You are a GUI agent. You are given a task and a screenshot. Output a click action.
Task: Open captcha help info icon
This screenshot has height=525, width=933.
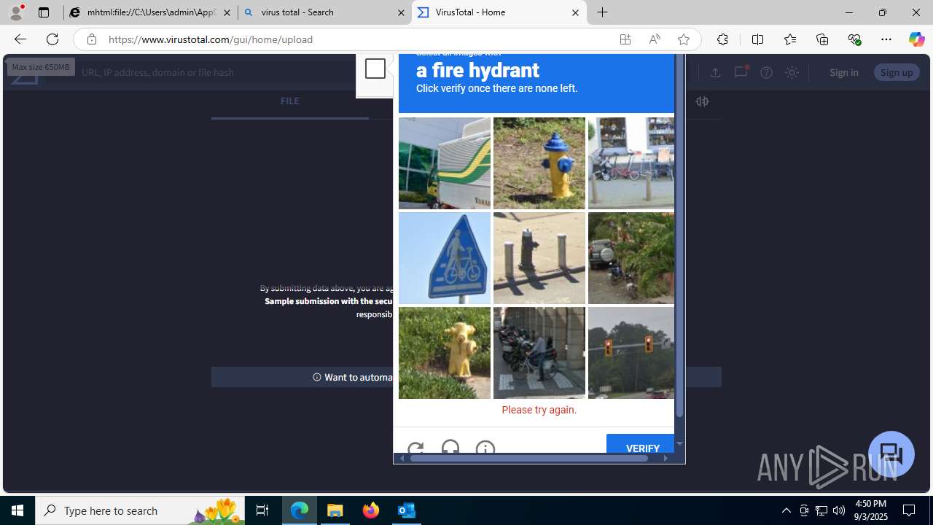(485, 448)
